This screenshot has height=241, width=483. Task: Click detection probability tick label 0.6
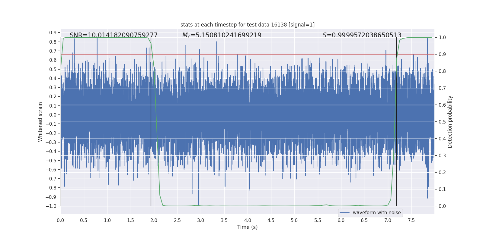click(x=442, y=105)
